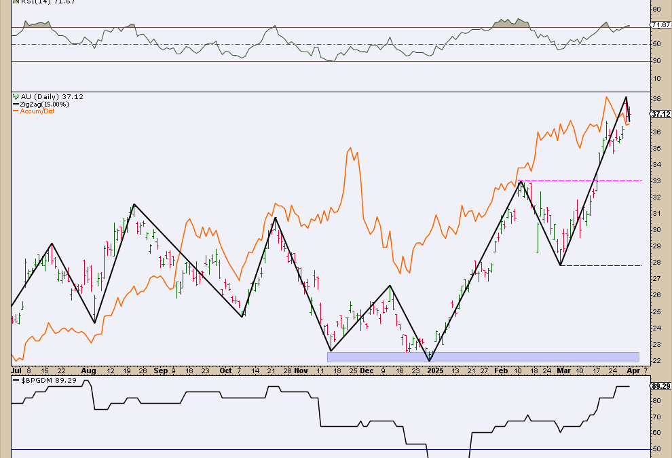
Task: Click the Nov label on the date axis
Action: click(301, 370)
